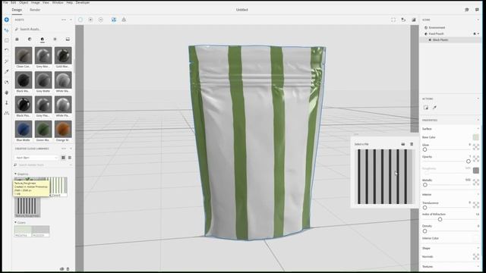Open the Object menu
The width and height of the screenshot is (486, 273).
point(24,2)
